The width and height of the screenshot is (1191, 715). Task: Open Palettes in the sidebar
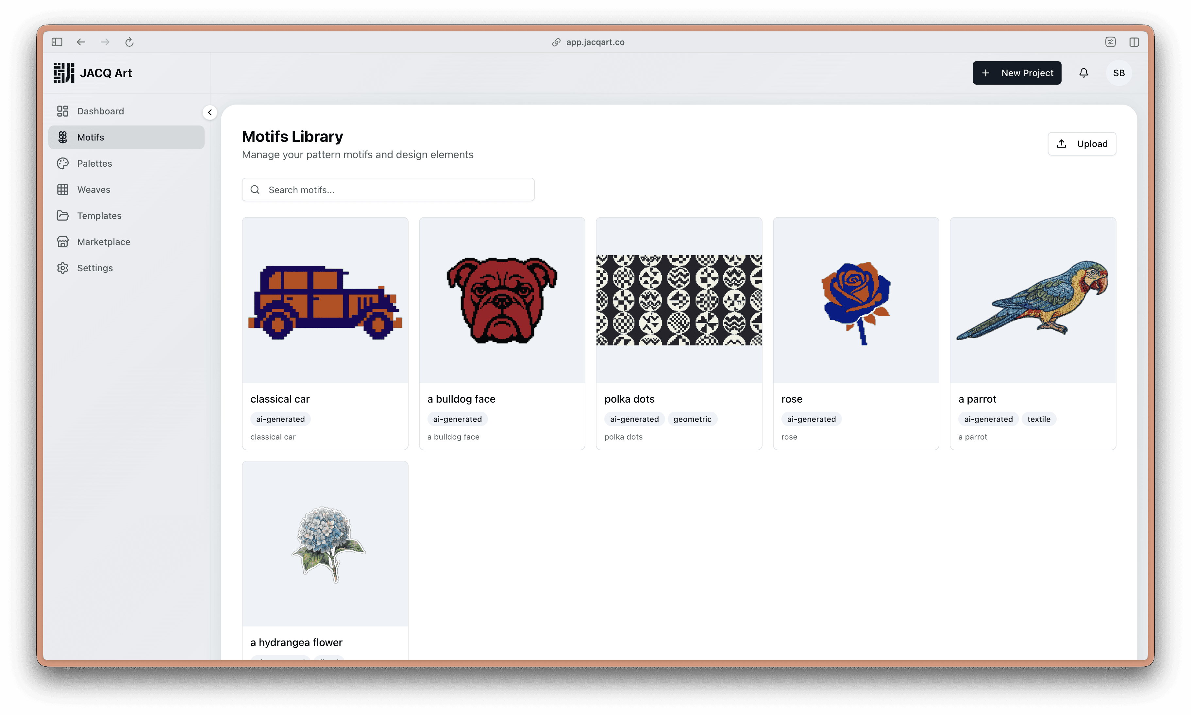tap(94, 163)
